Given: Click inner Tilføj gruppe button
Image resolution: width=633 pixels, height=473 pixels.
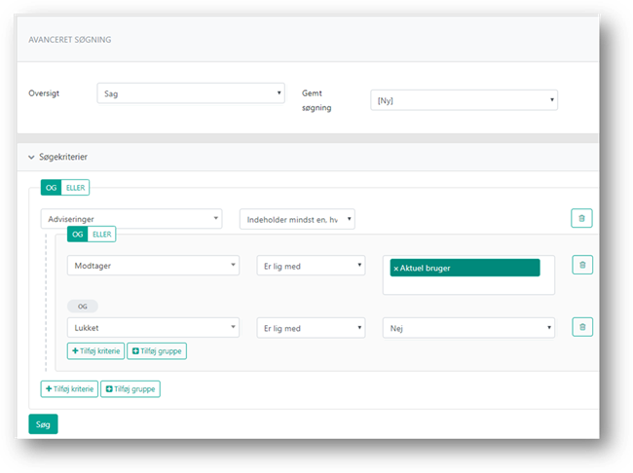Looking at the screenshot, I should click(x=156, y=350).
